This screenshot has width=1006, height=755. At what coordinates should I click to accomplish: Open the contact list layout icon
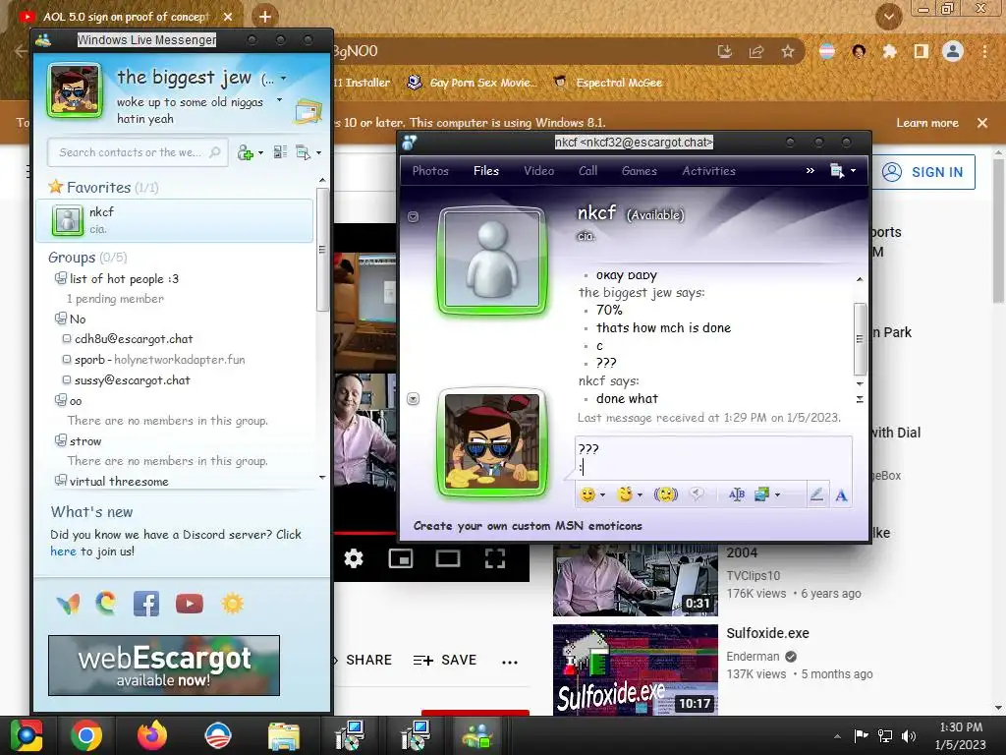click(x=280, y=152)
